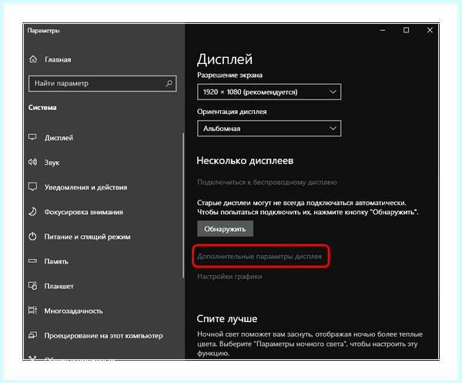Click the Система heading in sidebar
This screenshot has height=383, width=462.
tap(42, 107)
